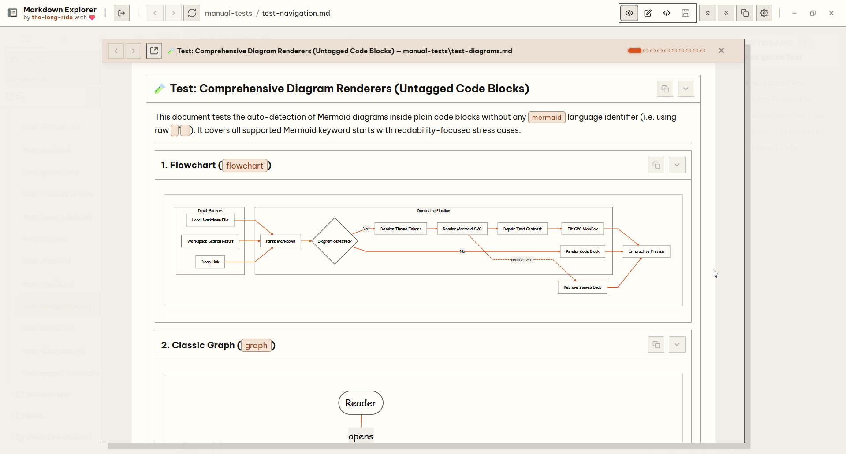The height and width of the screenshot is (454, 846).
Task: Click the Deep Link flowchart node
Action: 210,262
